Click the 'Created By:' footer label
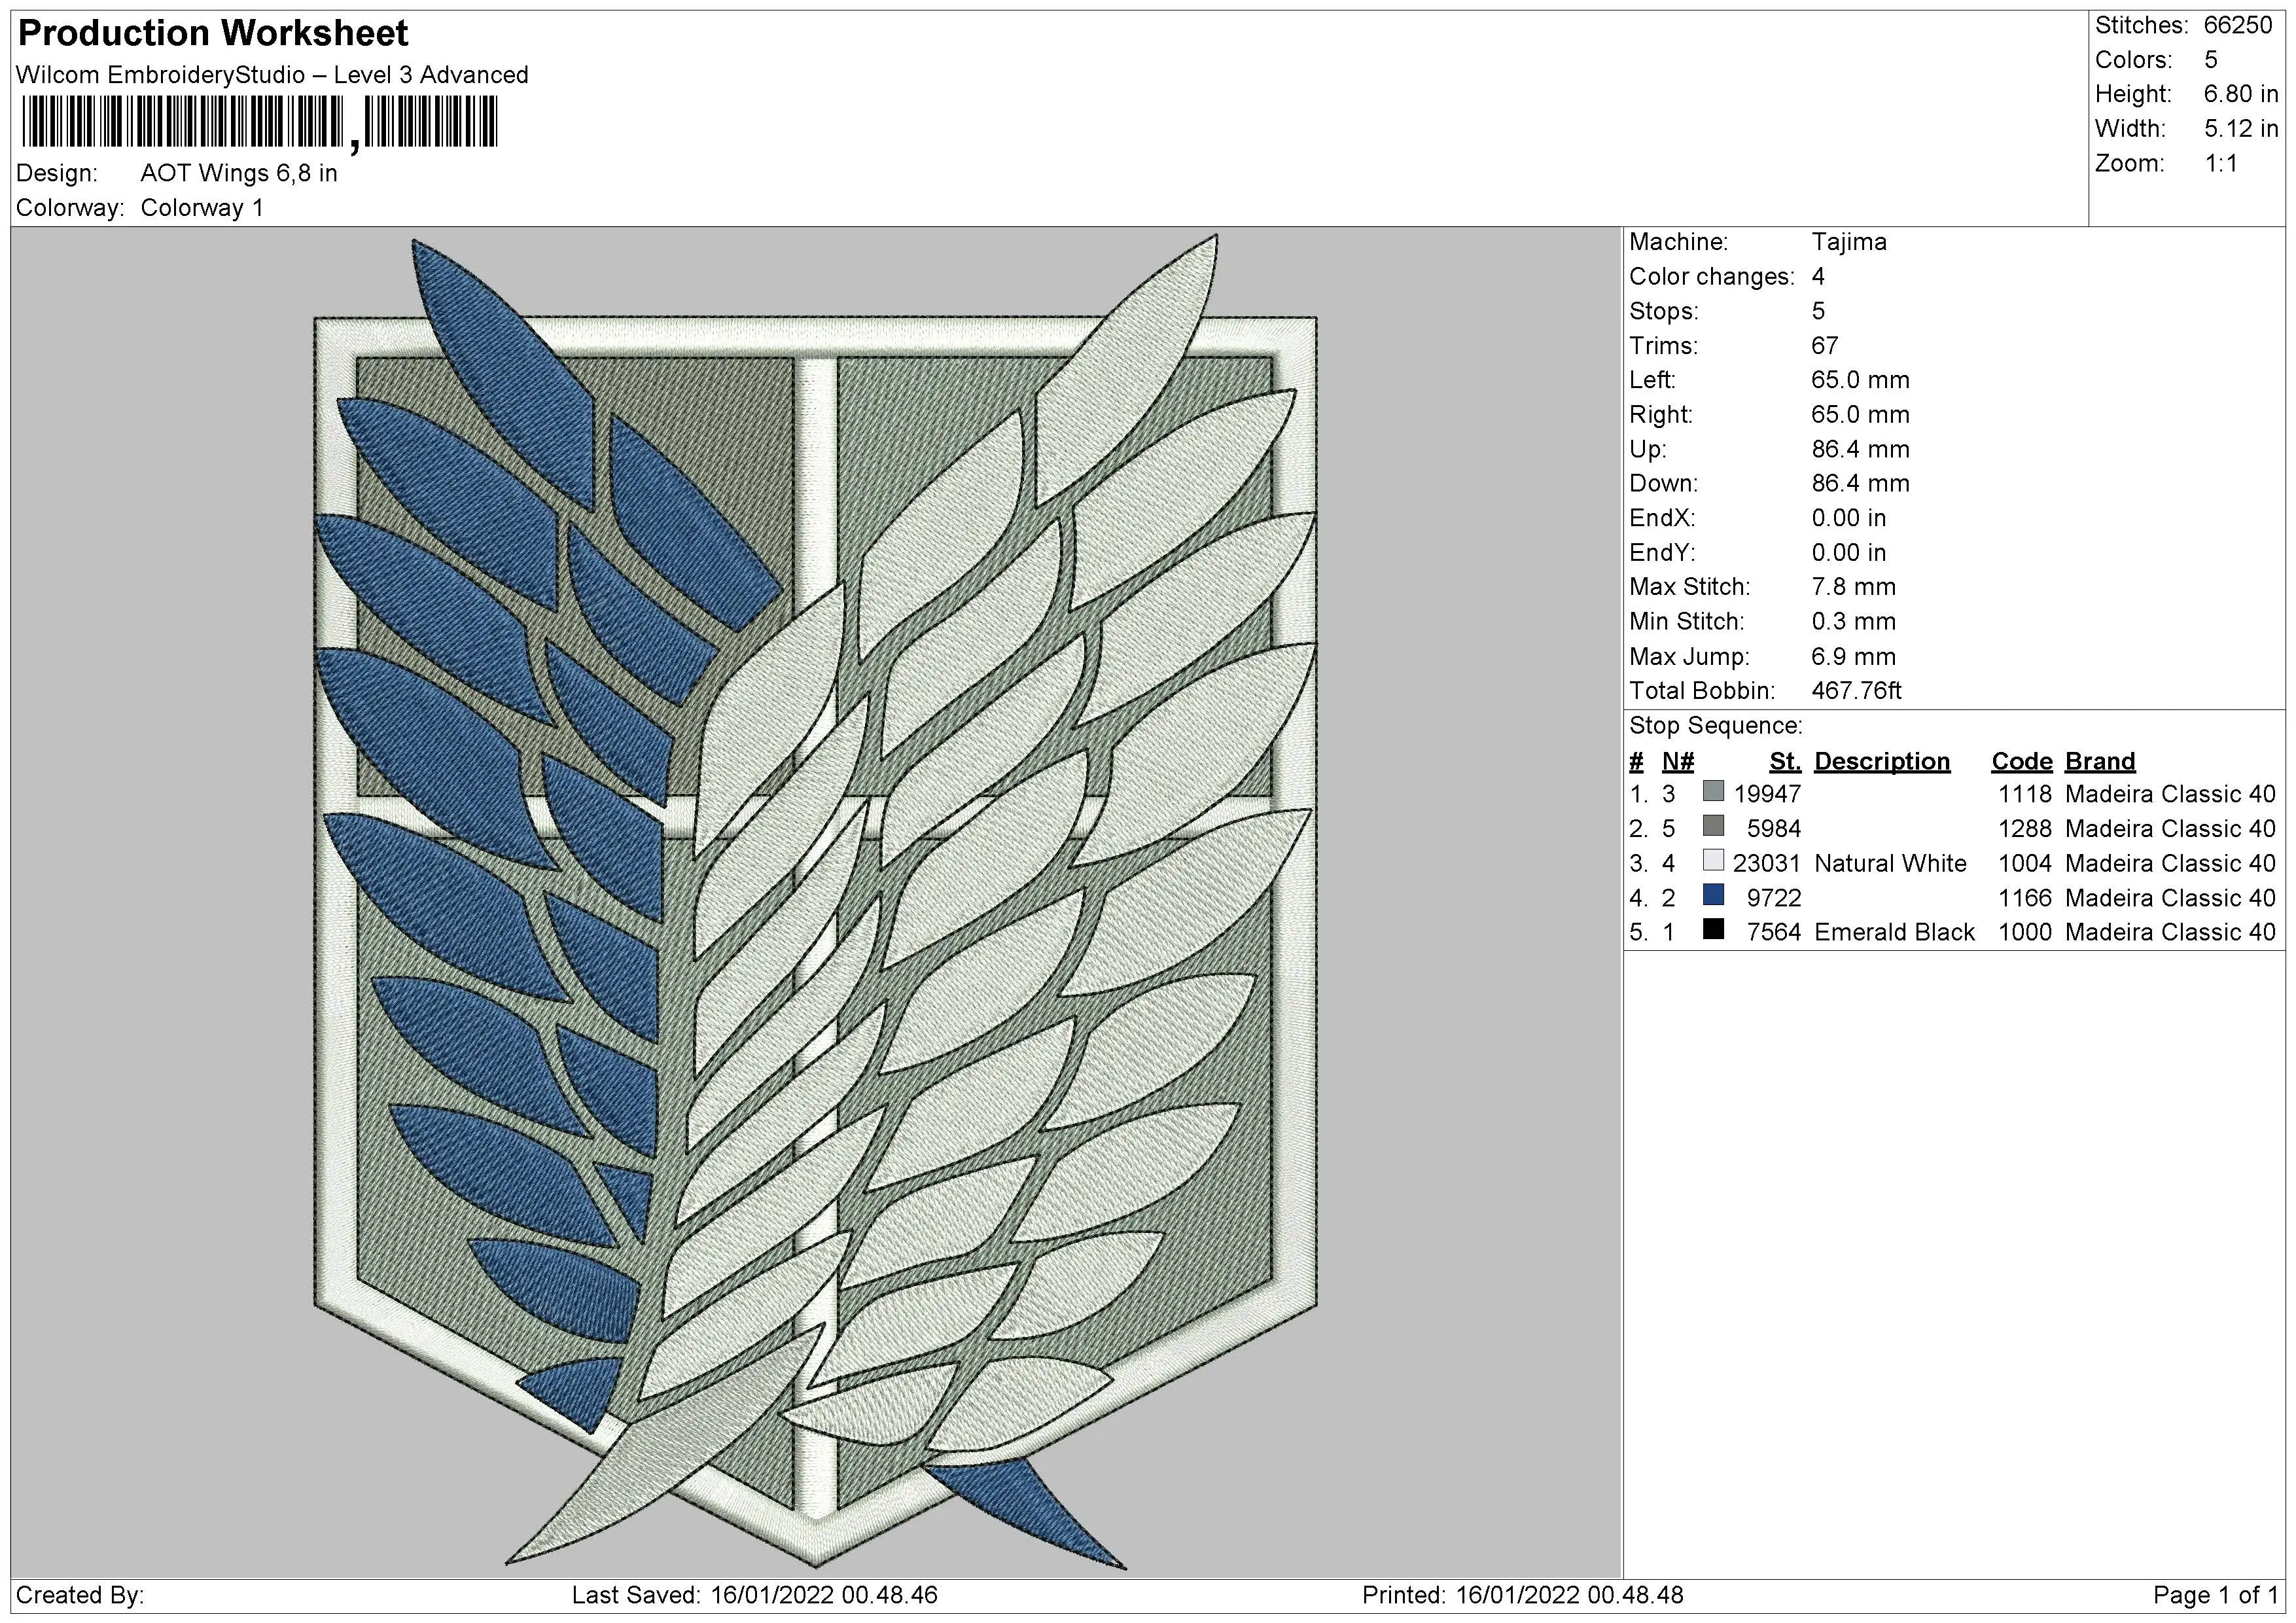 tap(80, 1595)
